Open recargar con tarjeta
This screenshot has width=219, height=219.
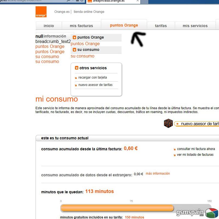[x=93, y=77]
